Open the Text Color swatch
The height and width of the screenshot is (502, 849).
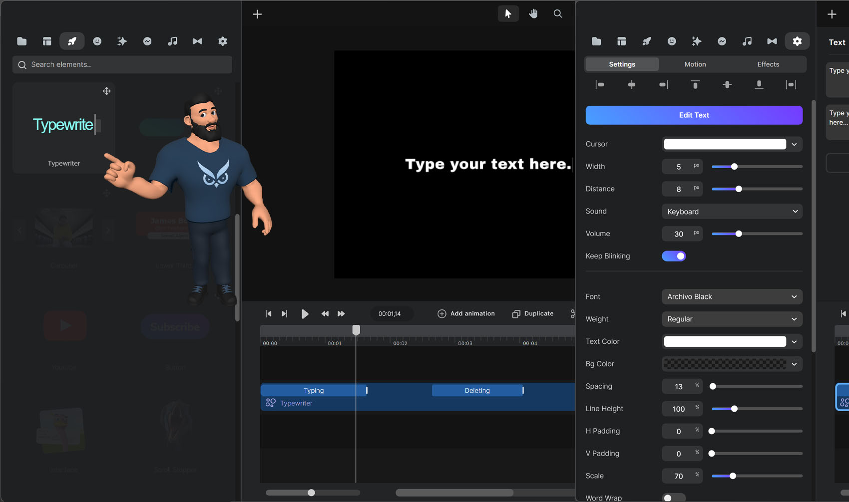[x=725, y=341]
